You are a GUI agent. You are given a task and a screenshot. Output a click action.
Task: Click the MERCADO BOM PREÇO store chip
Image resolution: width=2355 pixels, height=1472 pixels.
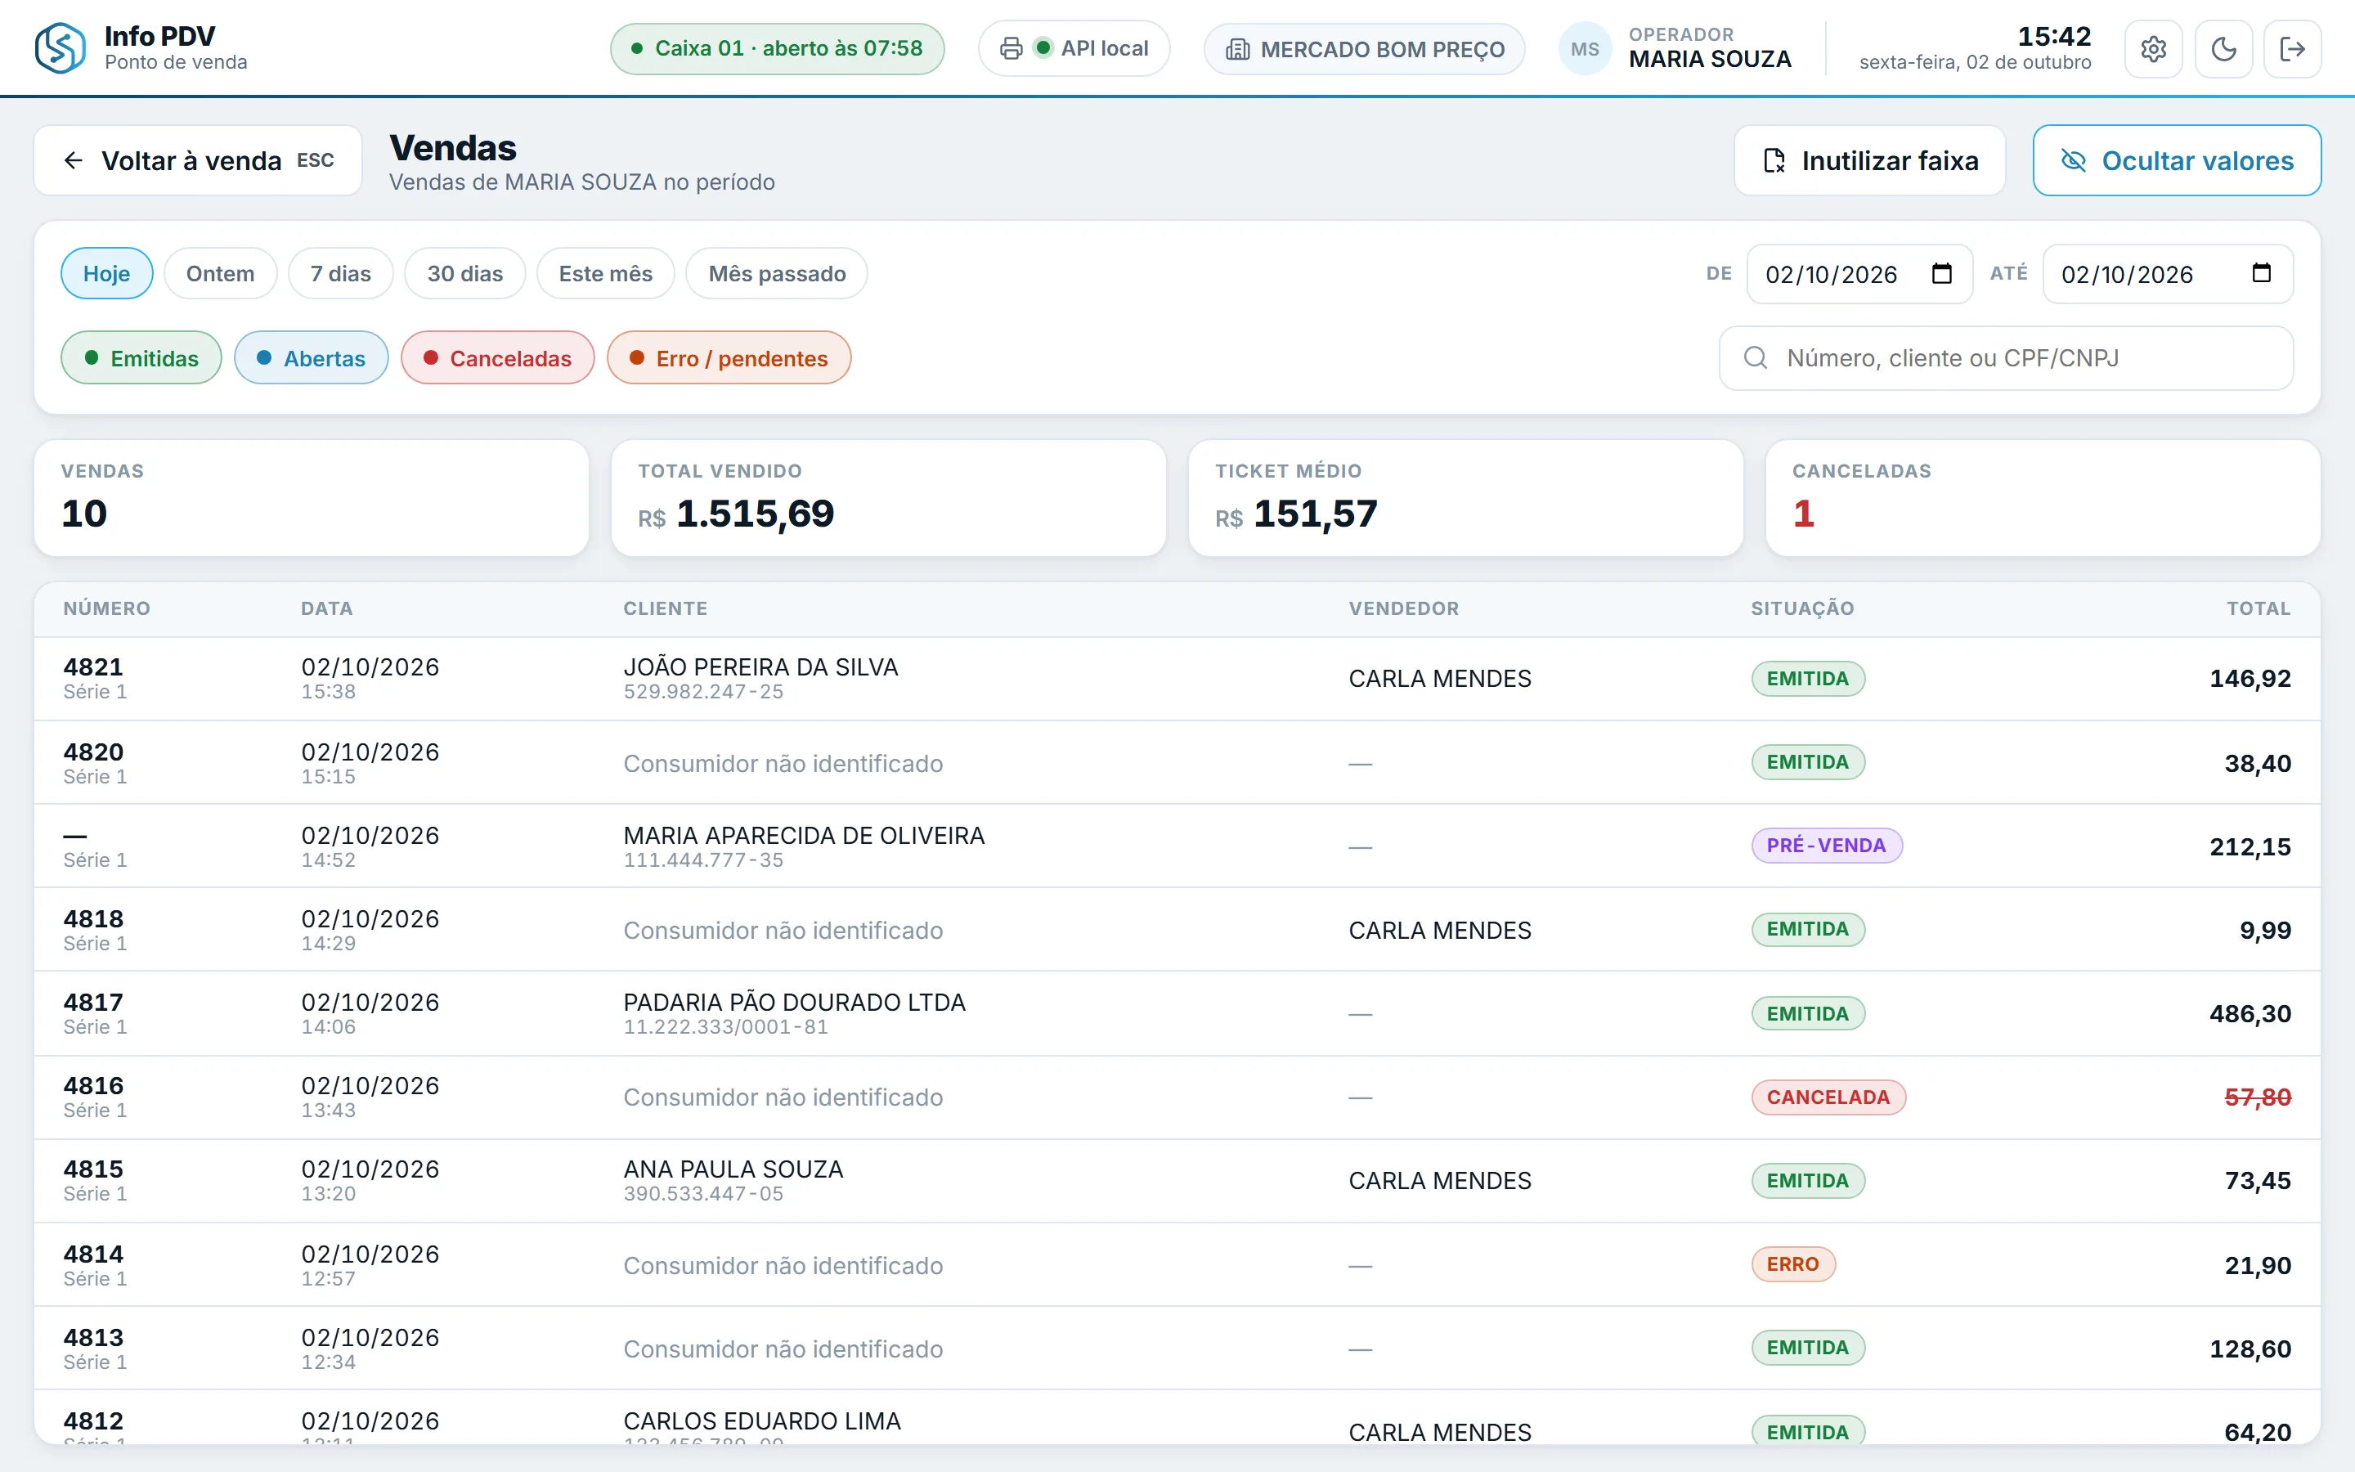tap(1364, 49)
